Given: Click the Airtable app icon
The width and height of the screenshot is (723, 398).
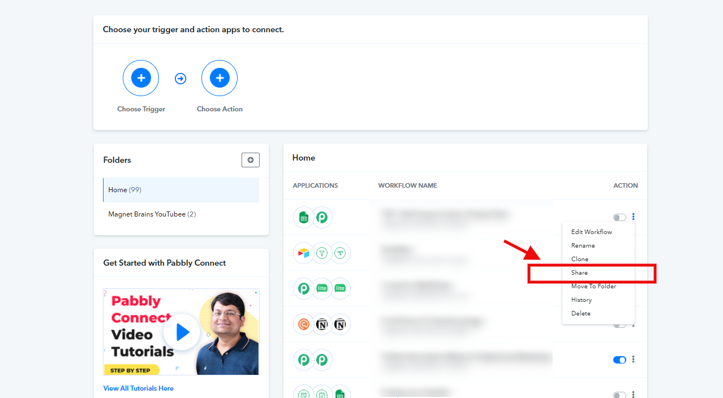Looking at the screenshot, I should (304, 253).
